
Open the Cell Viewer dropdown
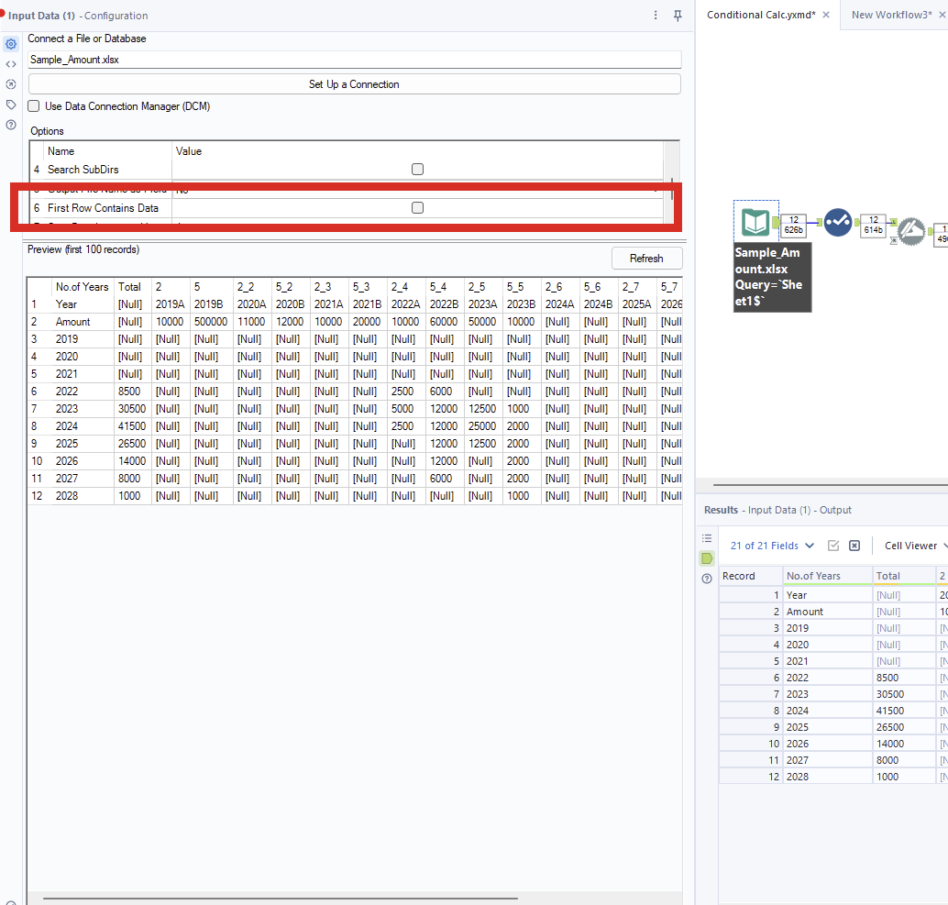(x=912, y=546)
